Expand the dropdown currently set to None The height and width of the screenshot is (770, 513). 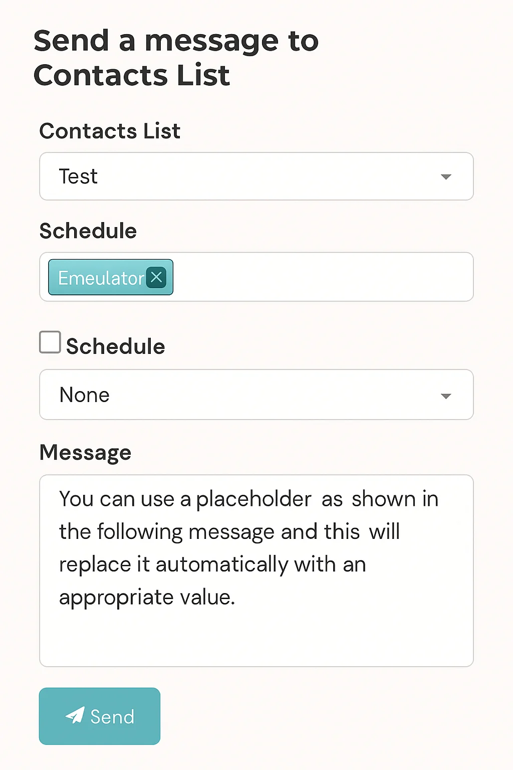pyautogui.click(x=256, y=395)
